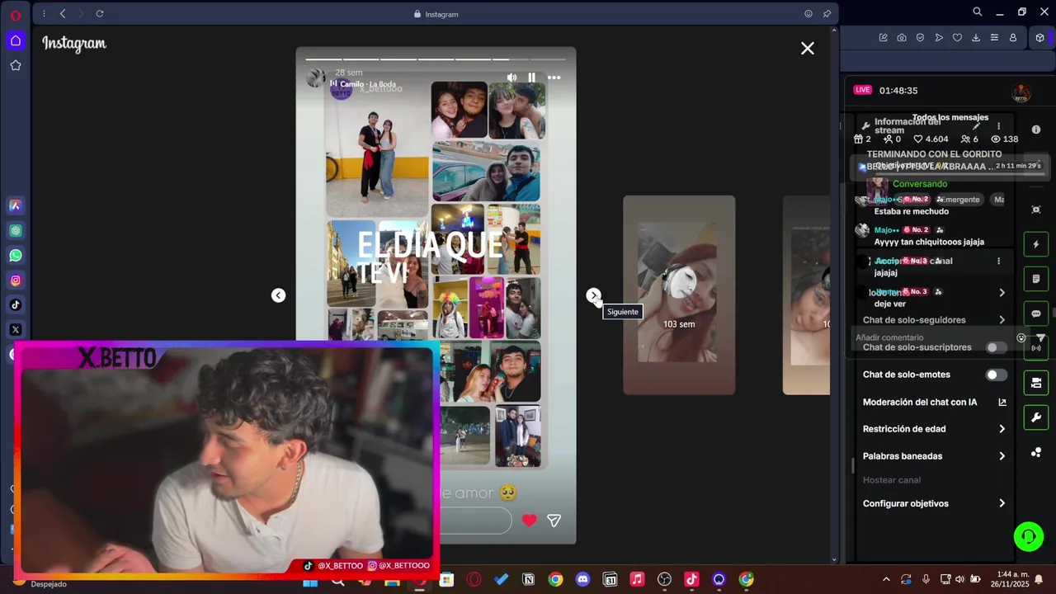Open the easy setup sliders icon

[994, 38]
